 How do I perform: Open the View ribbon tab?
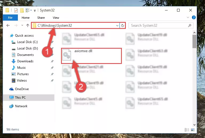[56, 18]
